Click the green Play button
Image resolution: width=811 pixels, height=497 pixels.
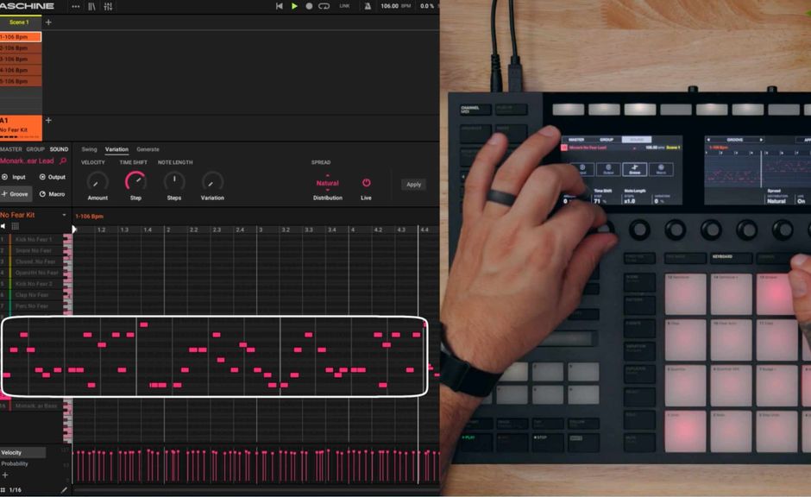294,6
